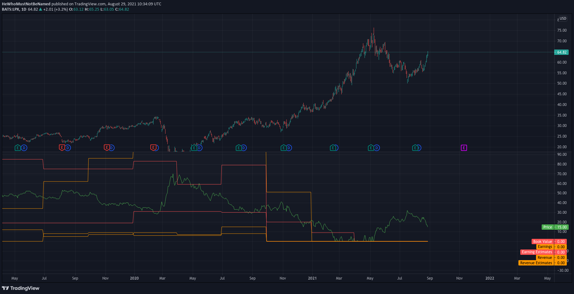
Task: Click the 64.82 current price label
Action: coord(561,52)
